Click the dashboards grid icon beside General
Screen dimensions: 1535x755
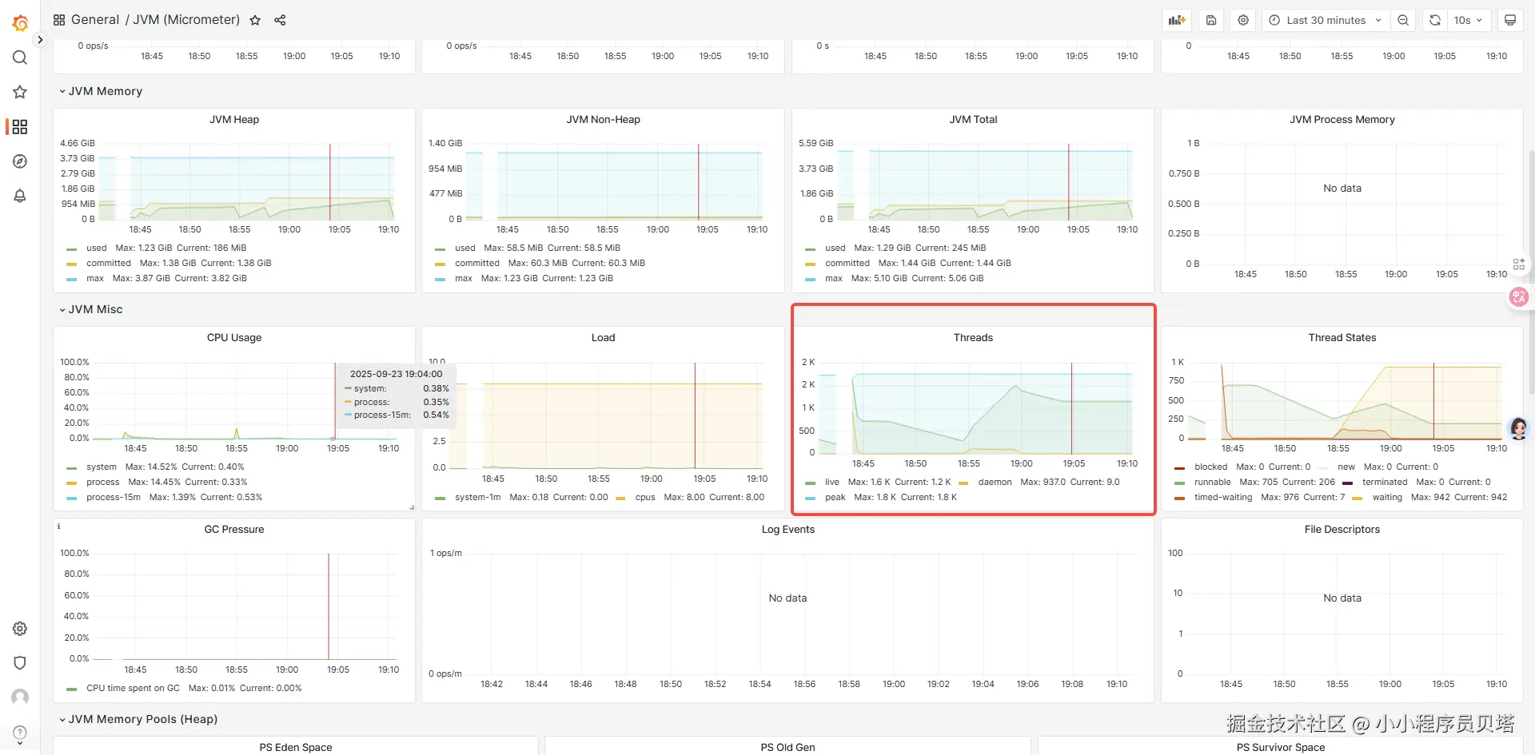click(59, 20)
